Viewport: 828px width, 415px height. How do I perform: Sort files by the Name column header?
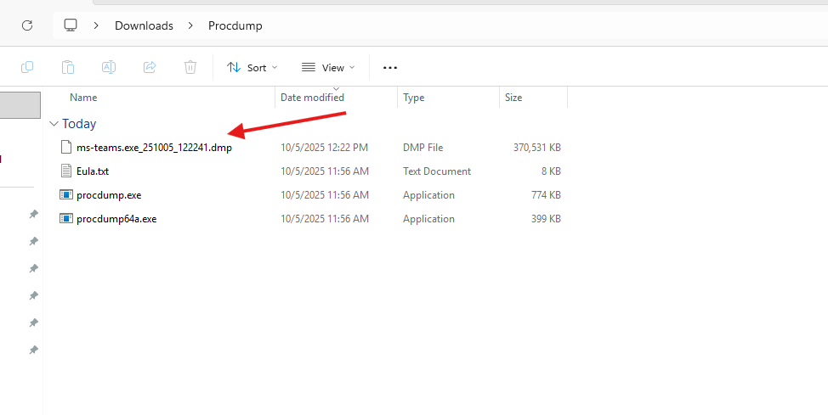tap(83, 98)
